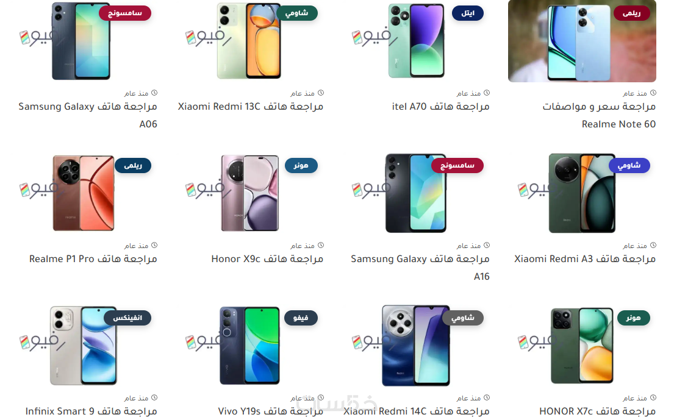Open the Honor X9c review link

pos(267,259)
